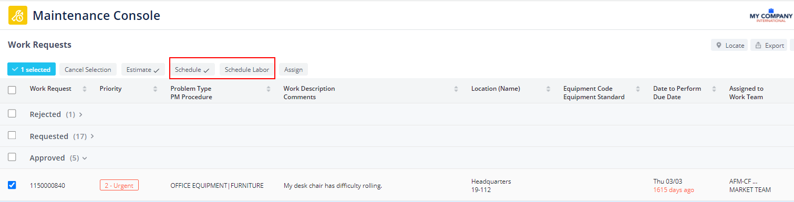Click the My Company International logo
The width and height of the screenshot is (794, 202).
coord(771,15)
